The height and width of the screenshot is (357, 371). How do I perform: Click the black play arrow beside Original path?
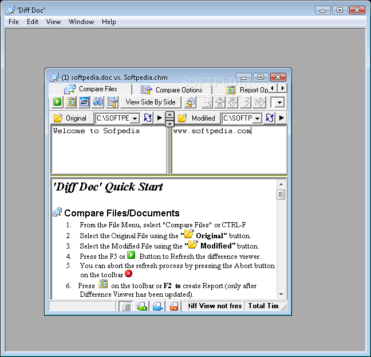click(160, 118)
